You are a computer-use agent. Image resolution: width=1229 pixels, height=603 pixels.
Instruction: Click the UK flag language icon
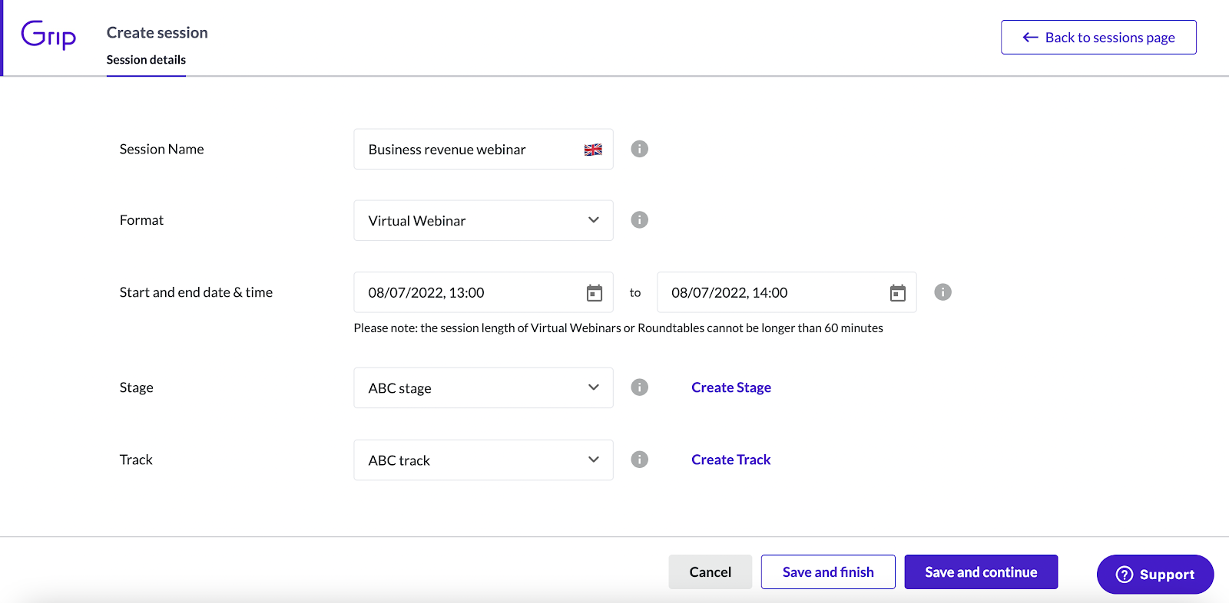(x=593, y=150)
